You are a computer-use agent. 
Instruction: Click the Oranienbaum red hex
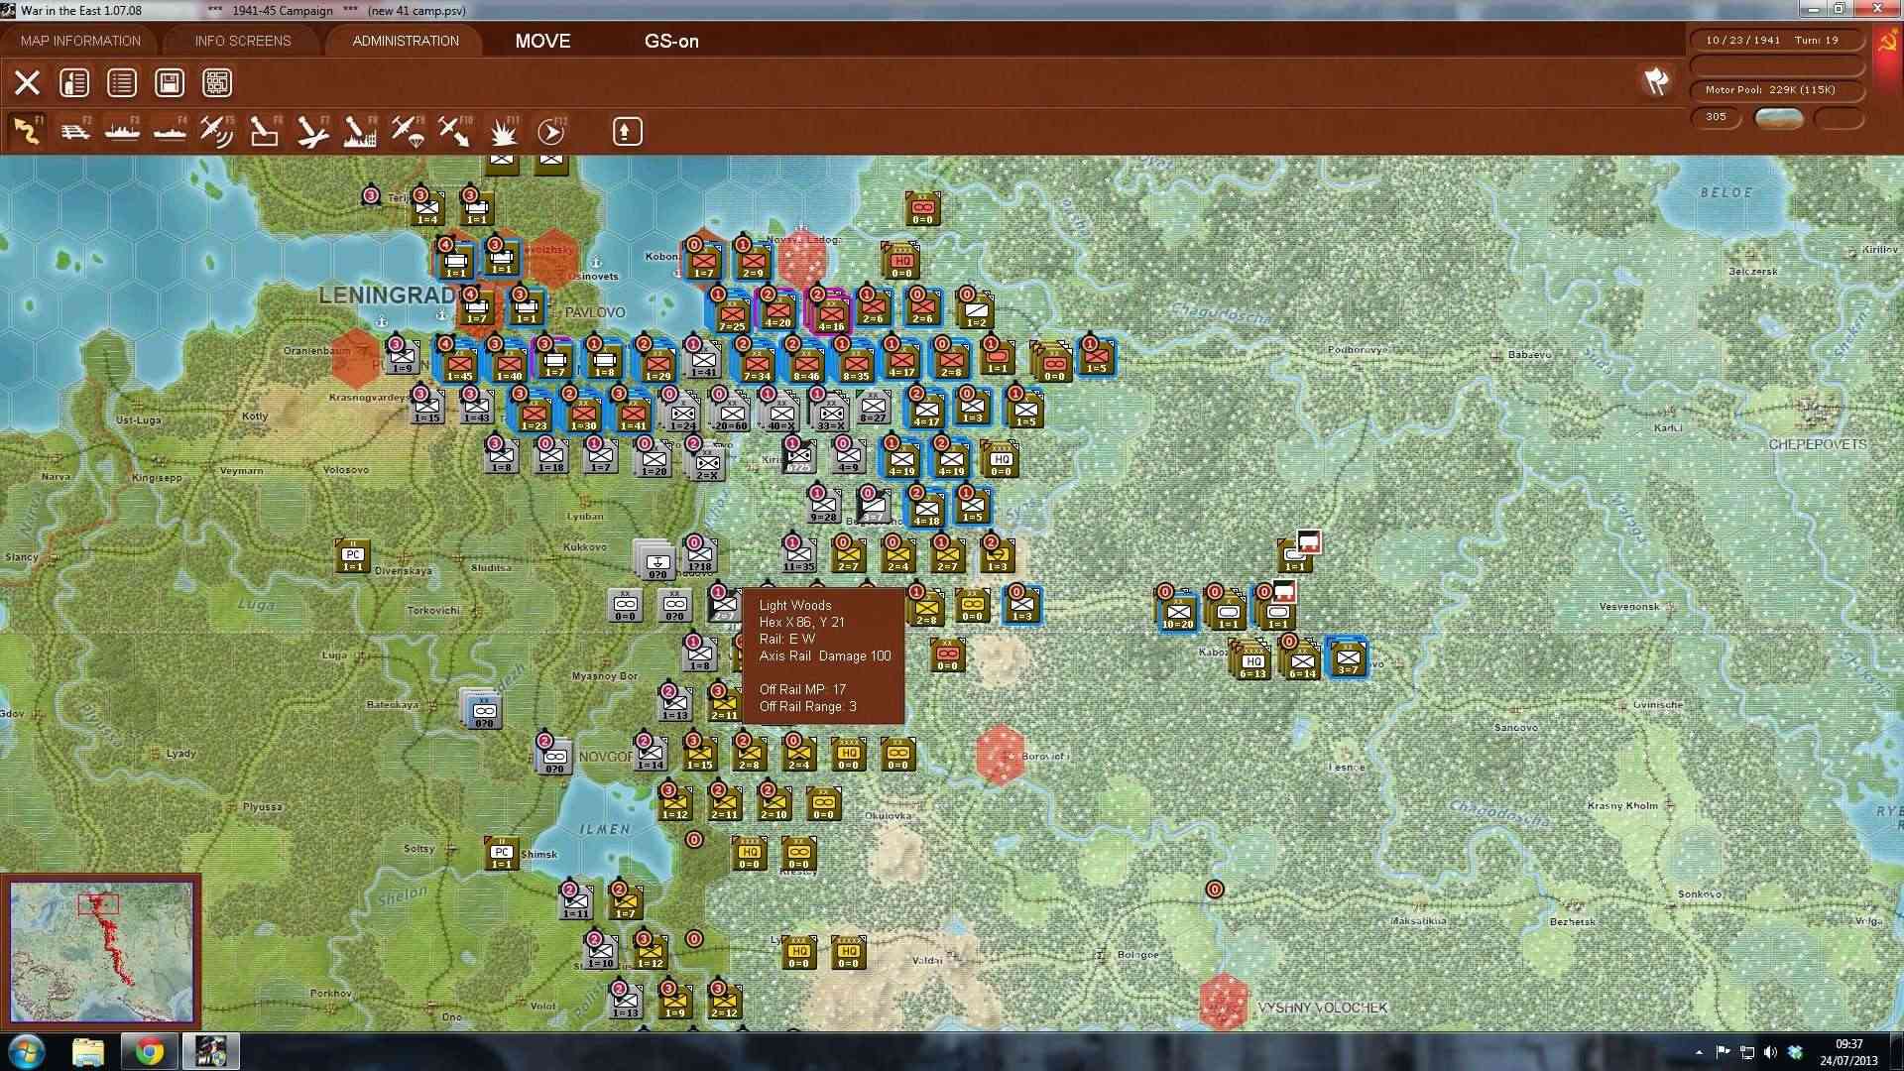(355, 359)
